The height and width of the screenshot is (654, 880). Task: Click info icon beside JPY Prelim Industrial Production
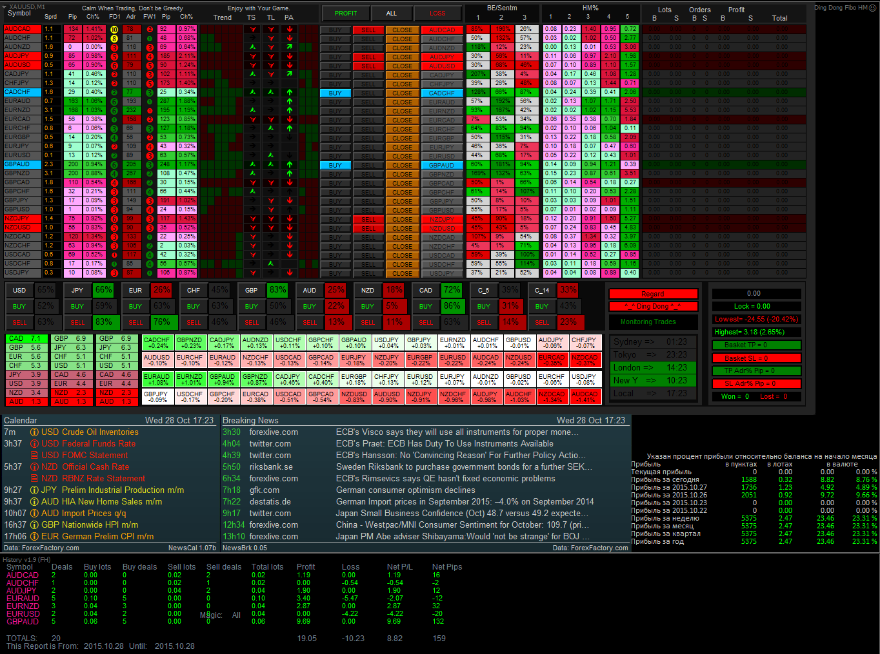tap(34, 490)
